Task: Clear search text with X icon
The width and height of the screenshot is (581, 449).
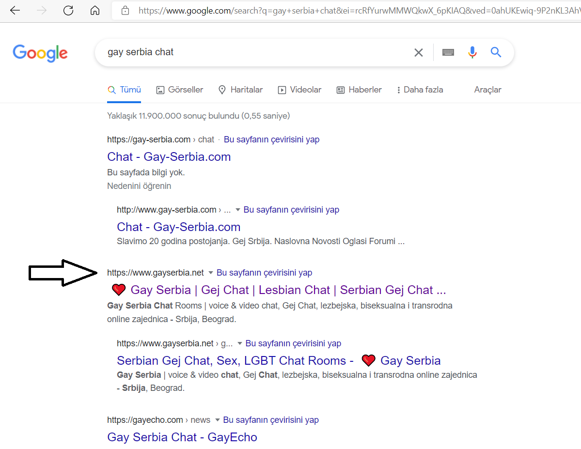Action: click(x=418, y=53)
